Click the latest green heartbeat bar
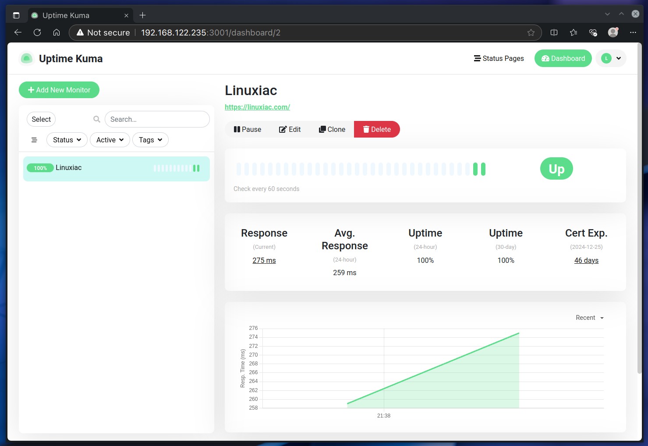Viewport: 648px width, 446px height. click(x=483, y=169)
